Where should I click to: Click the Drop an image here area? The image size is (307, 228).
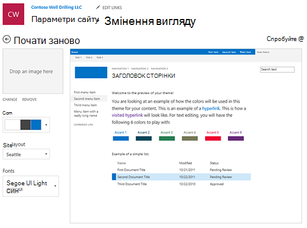33,71
